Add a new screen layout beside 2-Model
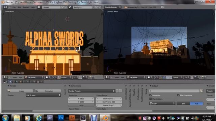This screenshot has height=121, width=216. pyautogui.click(x=62, y=7)
